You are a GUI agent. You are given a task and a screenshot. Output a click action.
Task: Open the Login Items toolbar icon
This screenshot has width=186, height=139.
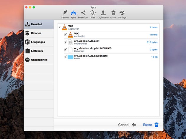pos(103,14)
